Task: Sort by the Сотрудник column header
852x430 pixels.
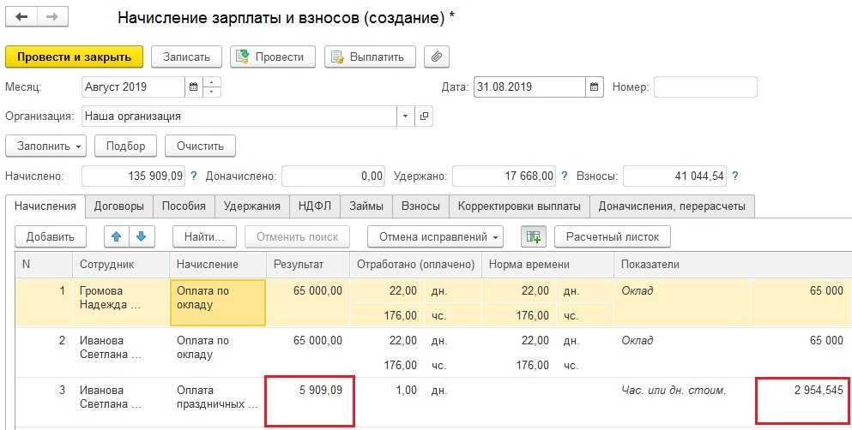Action: [121, 265]
